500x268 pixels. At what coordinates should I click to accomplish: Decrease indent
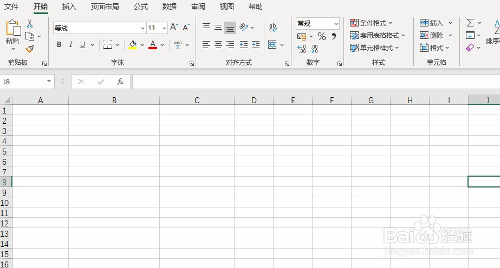click(x=244, y=45)
